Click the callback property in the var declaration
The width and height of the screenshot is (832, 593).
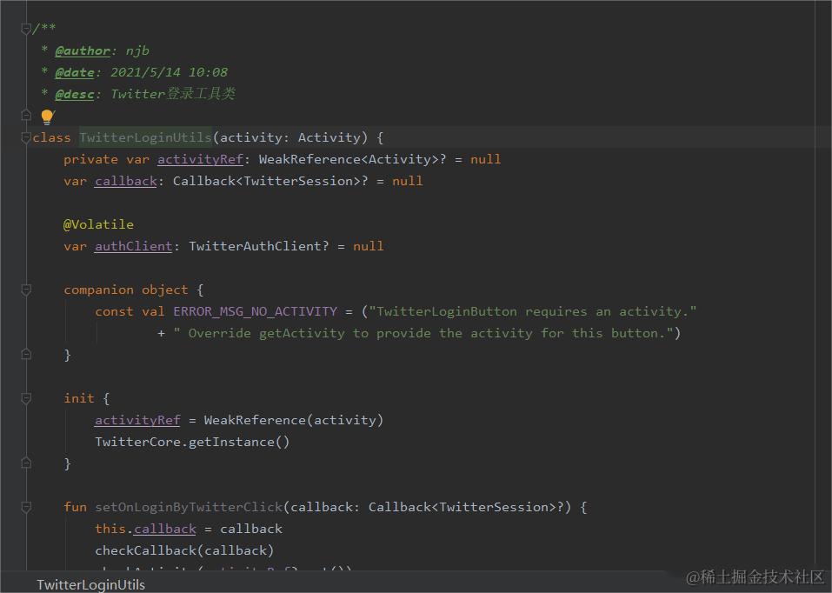pyautogui.click(x=126, y=181)
